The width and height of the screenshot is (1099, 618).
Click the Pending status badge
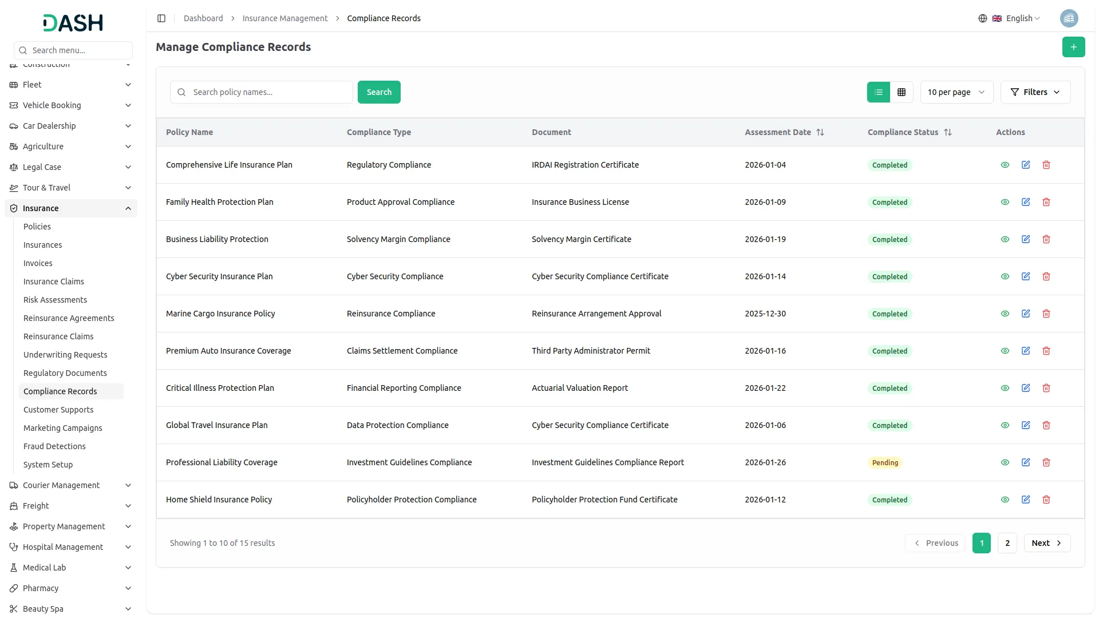pyautogui.click(x=885, y=462)
